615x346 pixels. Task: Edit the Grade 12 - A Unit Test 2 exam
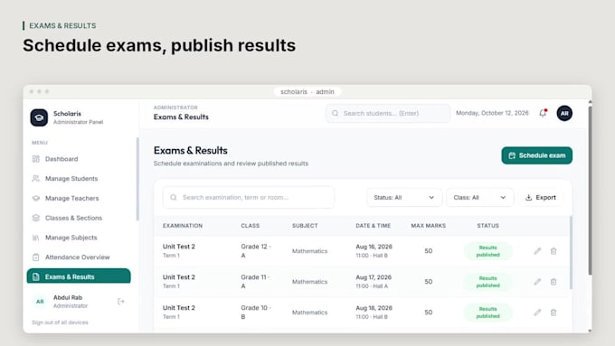537,251
